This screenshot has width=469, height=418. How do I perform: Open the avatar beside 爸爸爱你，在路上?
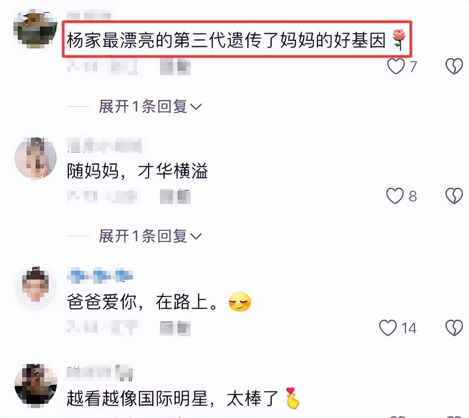pyautogui.click(x=35, y=287)
